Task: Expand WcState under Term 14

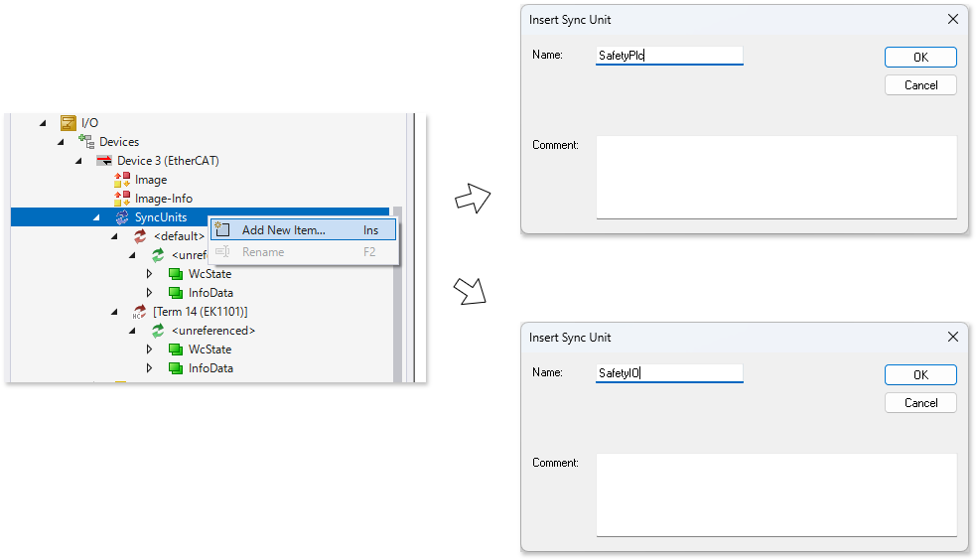Action: (x=150, y=350)
